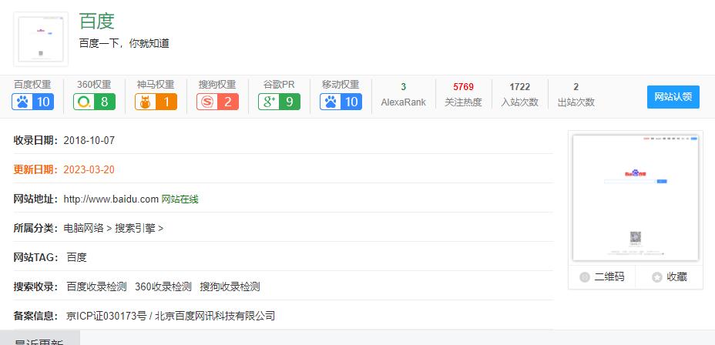Click the 关注热度 value 5769

463,86
